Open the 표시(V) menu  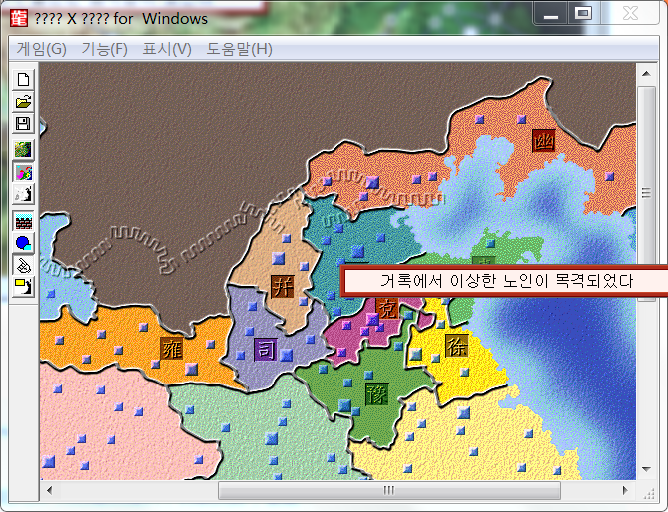tap(167, 49)
